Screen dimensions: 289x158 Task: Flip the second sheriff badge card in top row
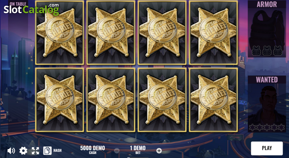pyautogui.click(x=111, y=32)
